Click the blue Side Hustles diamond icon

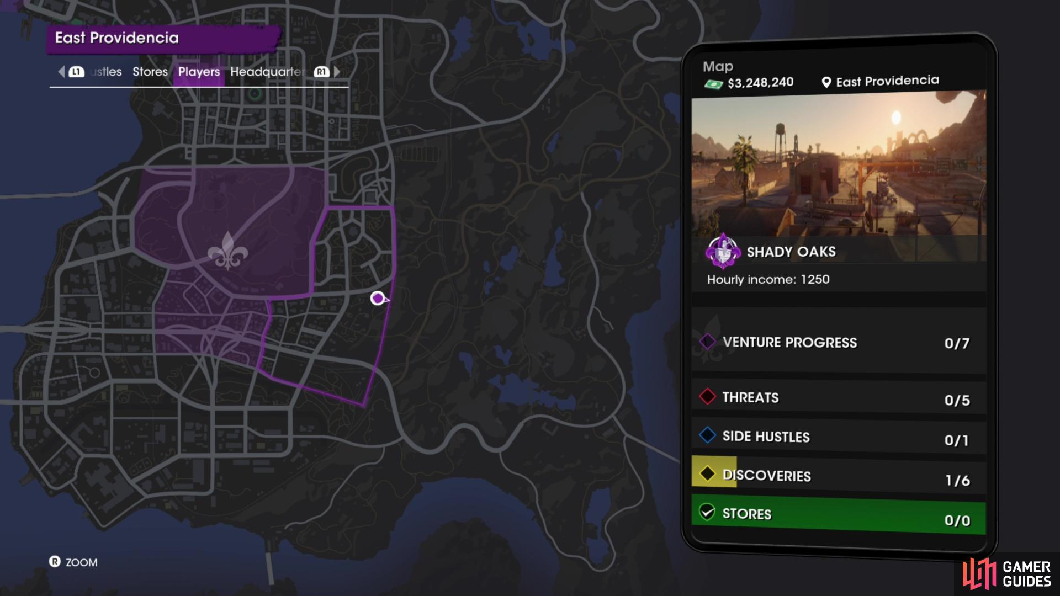(x=707, y=435)
